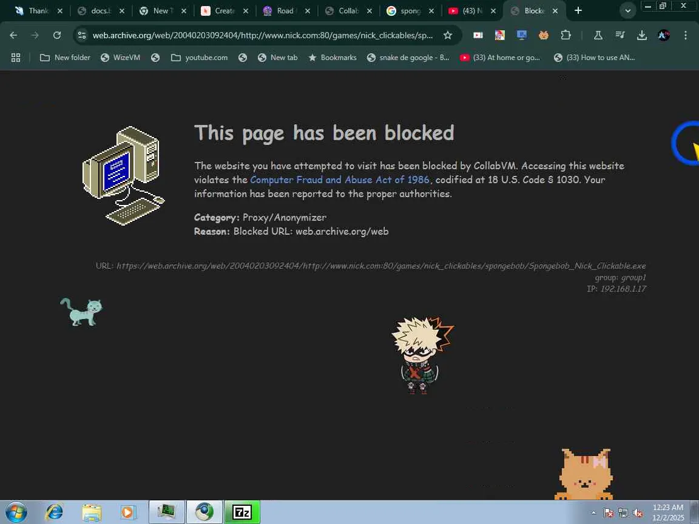
Task: Open the How to use AN bookmark
Action: coord(594,58)
